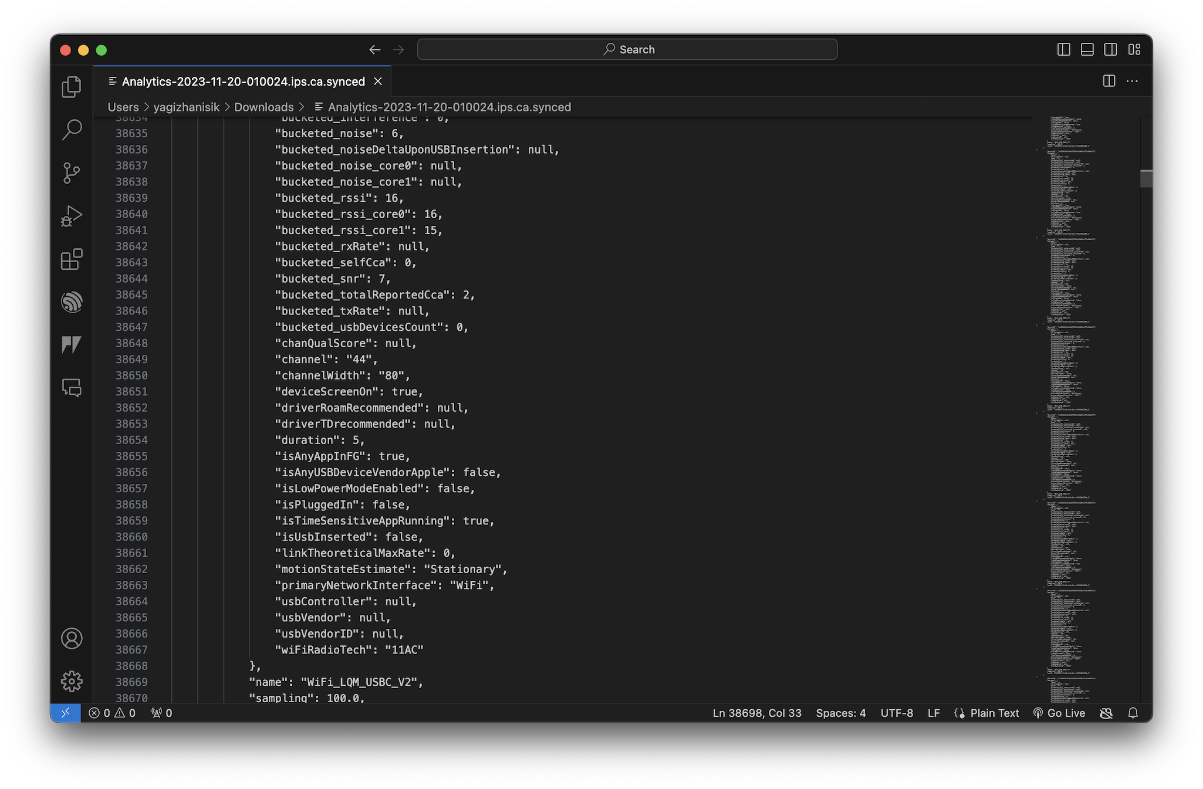Open the Search view in the activity bar
This screenshot has height=789, width=1203.
click(x=72, y=130)
